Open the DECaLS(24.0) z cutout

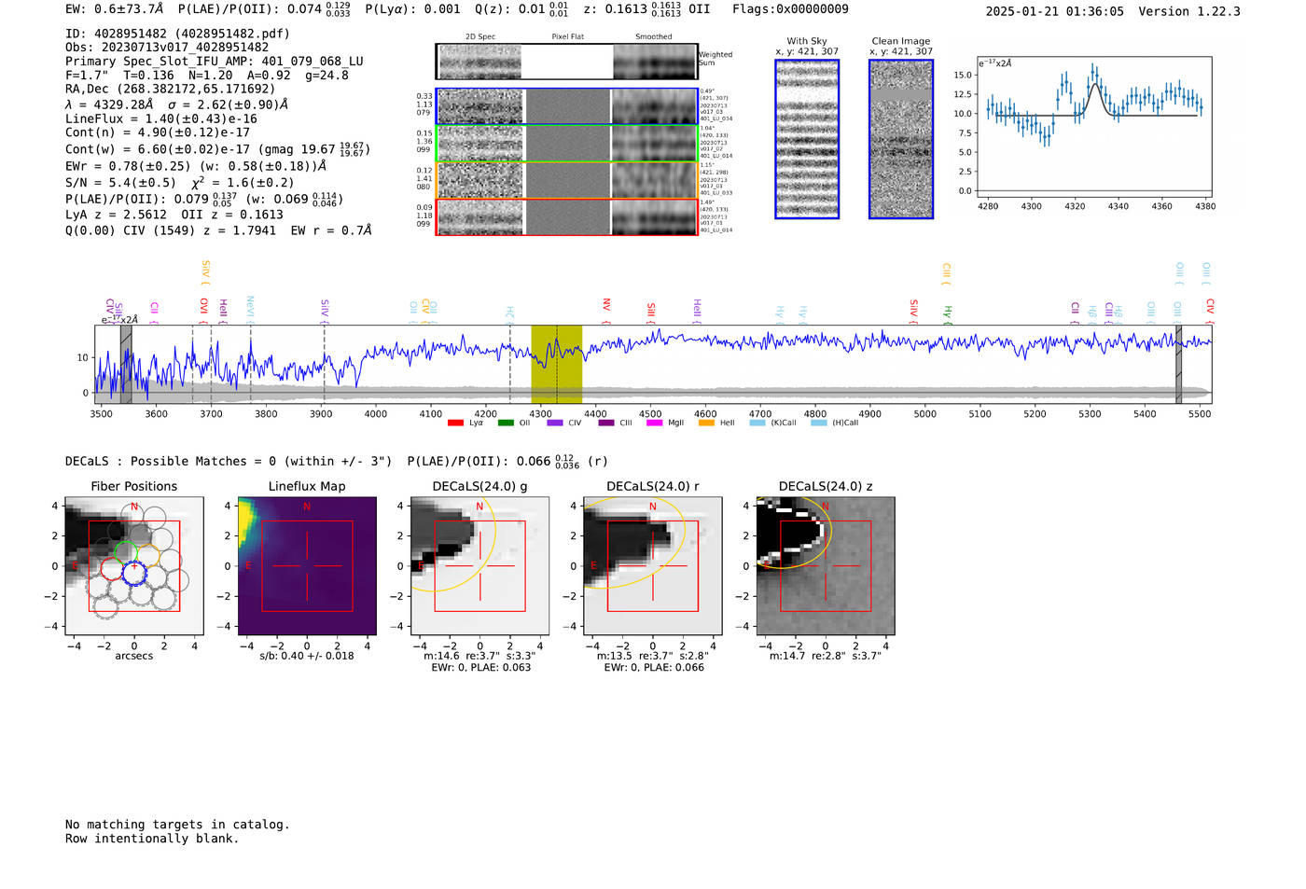click(826, 566)
